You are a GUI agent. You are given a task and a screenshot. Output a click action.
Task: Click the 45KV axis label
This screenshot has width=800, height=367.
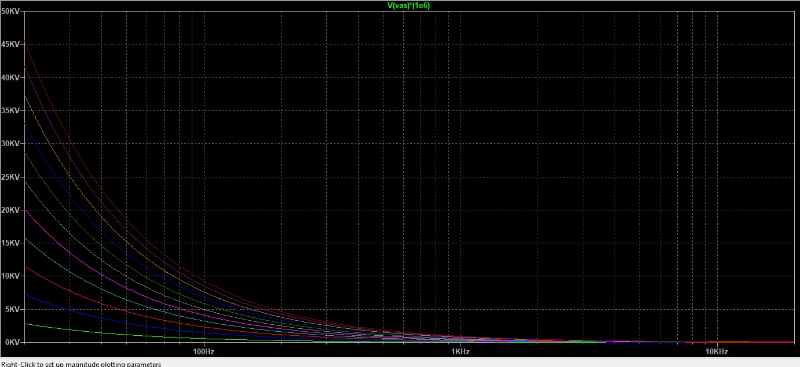[11, 45]
